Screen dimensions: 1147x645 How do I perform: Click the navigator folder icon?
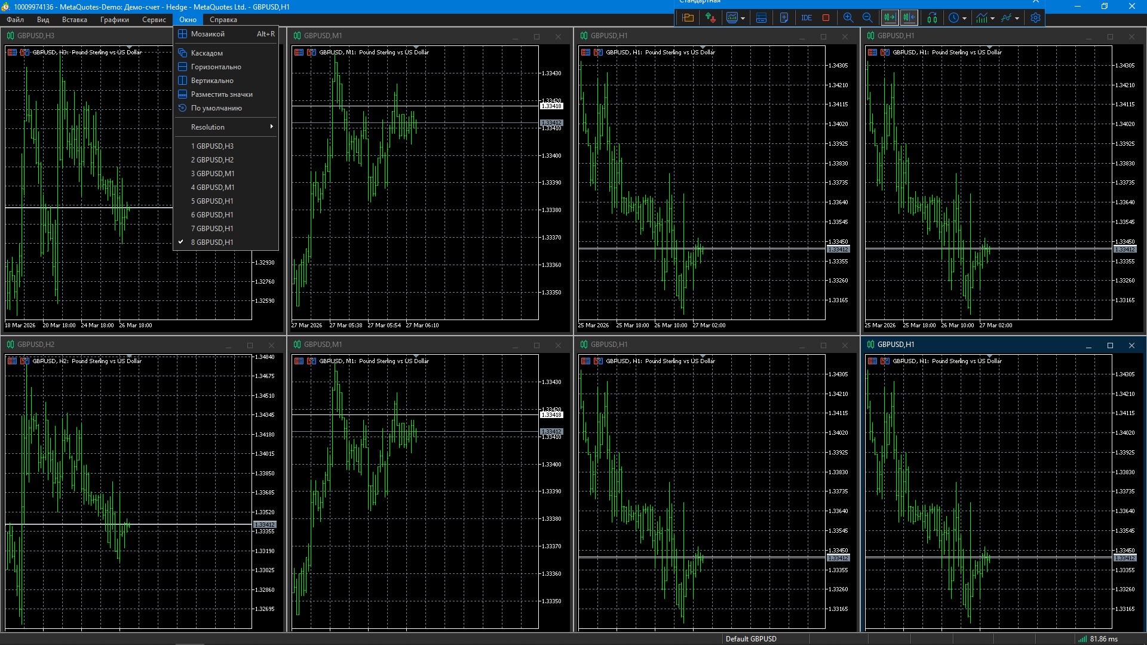click(x=688, y=18)
